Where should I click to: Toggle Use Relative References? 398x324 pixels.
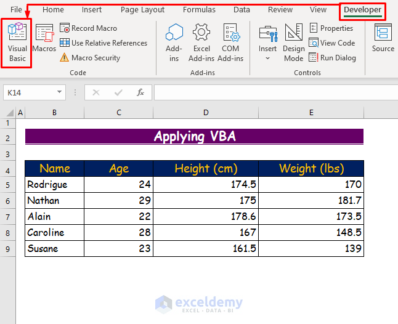click(104, 43)
